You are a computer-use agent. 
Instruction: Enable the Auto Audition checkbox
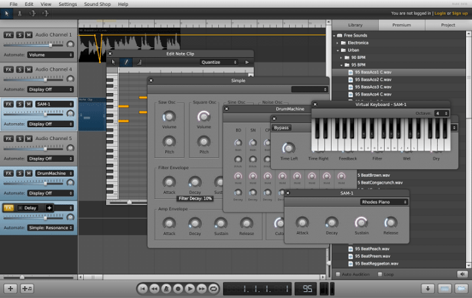pos(338,274)
